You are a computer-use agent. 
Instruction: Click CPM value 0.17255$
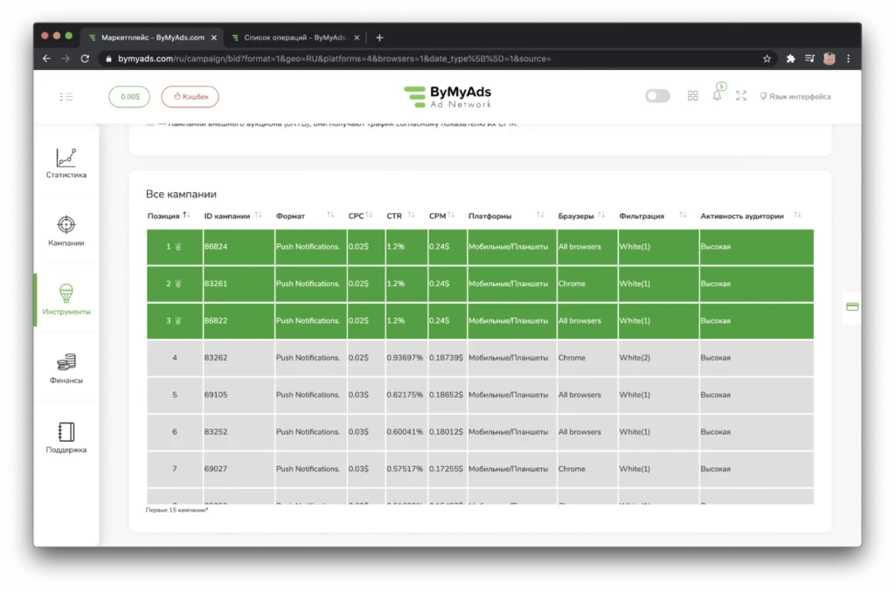pyautogui.click(x=447, y=469)
